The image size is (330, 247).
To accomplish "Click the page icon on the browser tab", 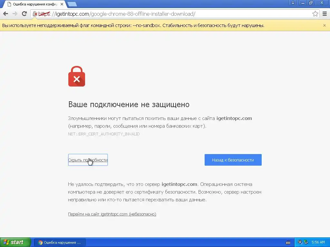I will click(x=9, y=4).
